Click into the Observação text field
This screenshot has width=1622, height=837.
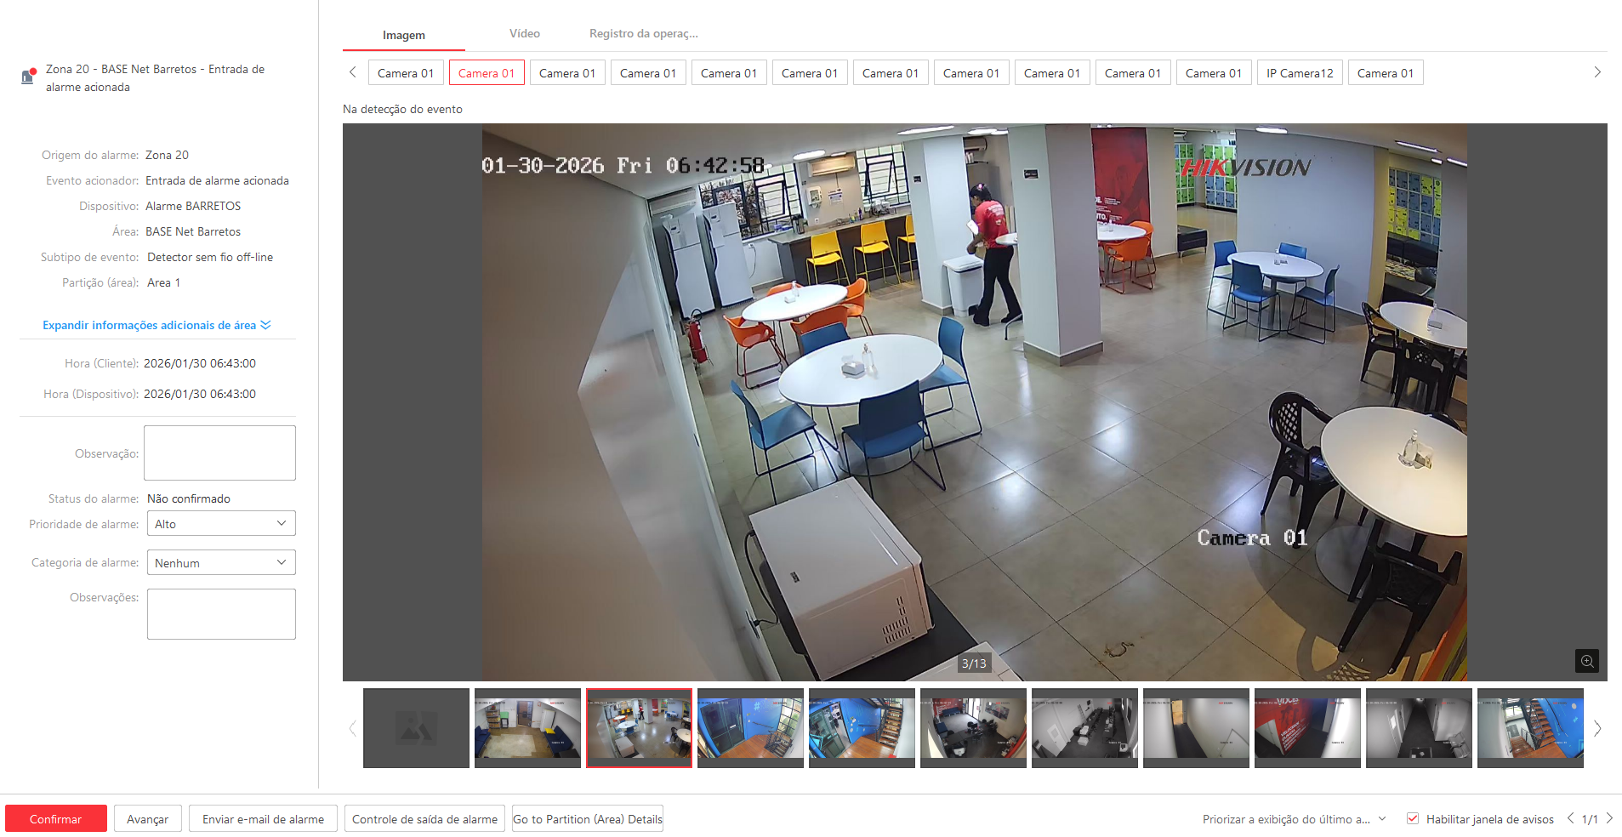point(219,453)
